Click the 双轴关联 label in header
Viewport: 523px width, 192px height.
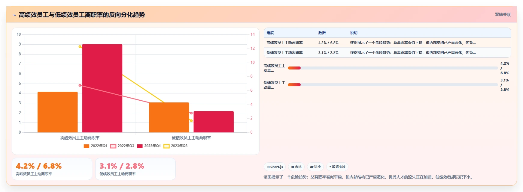tap(503, 14)
